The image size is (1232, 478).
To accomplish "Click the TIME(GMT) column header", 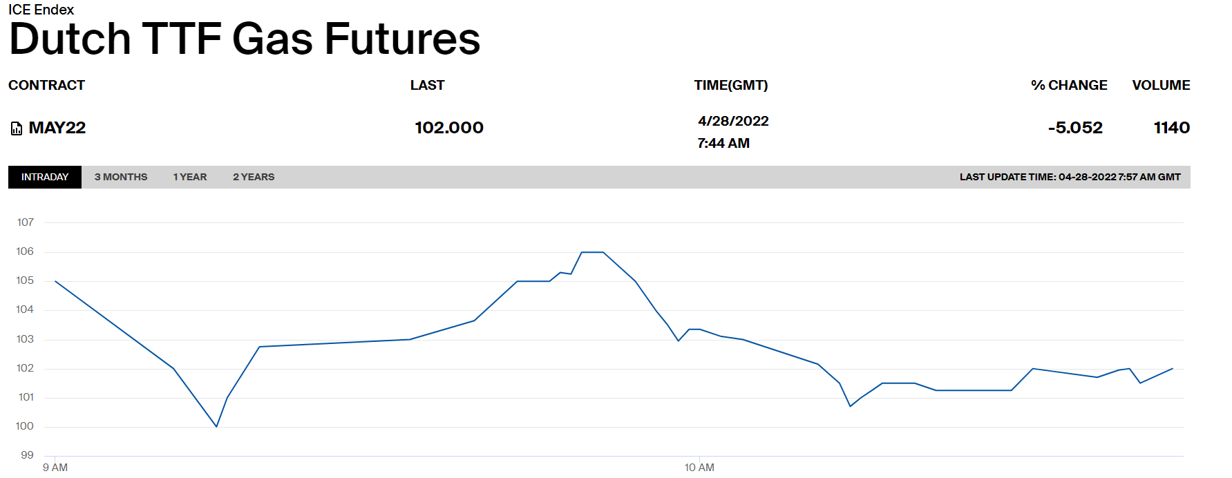I will pos(731,85).
